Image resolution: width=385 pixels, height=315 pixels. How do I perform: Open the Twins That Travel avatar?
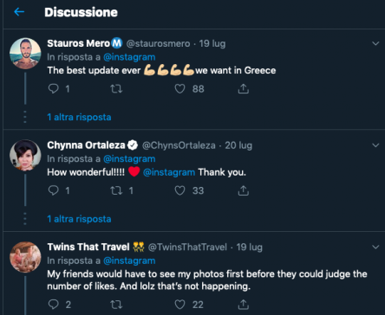click(x=25, y=257)
